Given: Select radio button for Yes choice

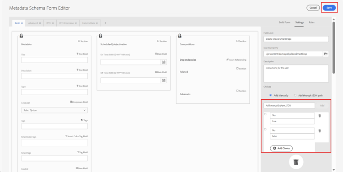Looking at the screenshot, I should point(265,114).
